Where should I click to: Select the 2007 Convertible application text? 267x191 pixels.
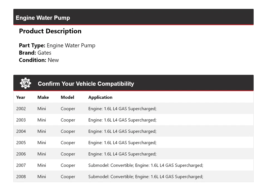tap(146, 165)
